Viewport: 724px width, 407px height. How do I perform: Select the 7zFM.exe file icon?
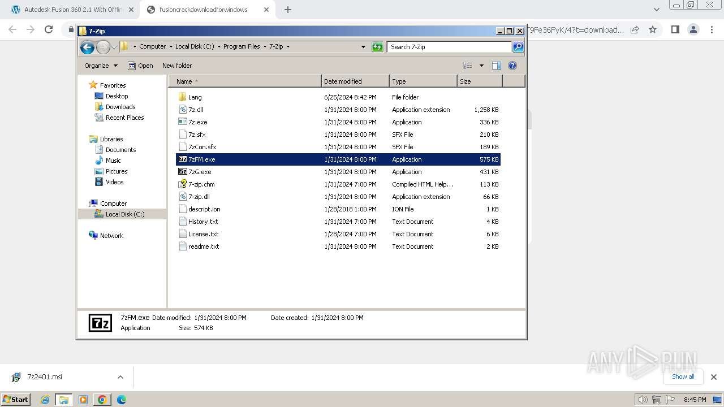coord(182,159)
